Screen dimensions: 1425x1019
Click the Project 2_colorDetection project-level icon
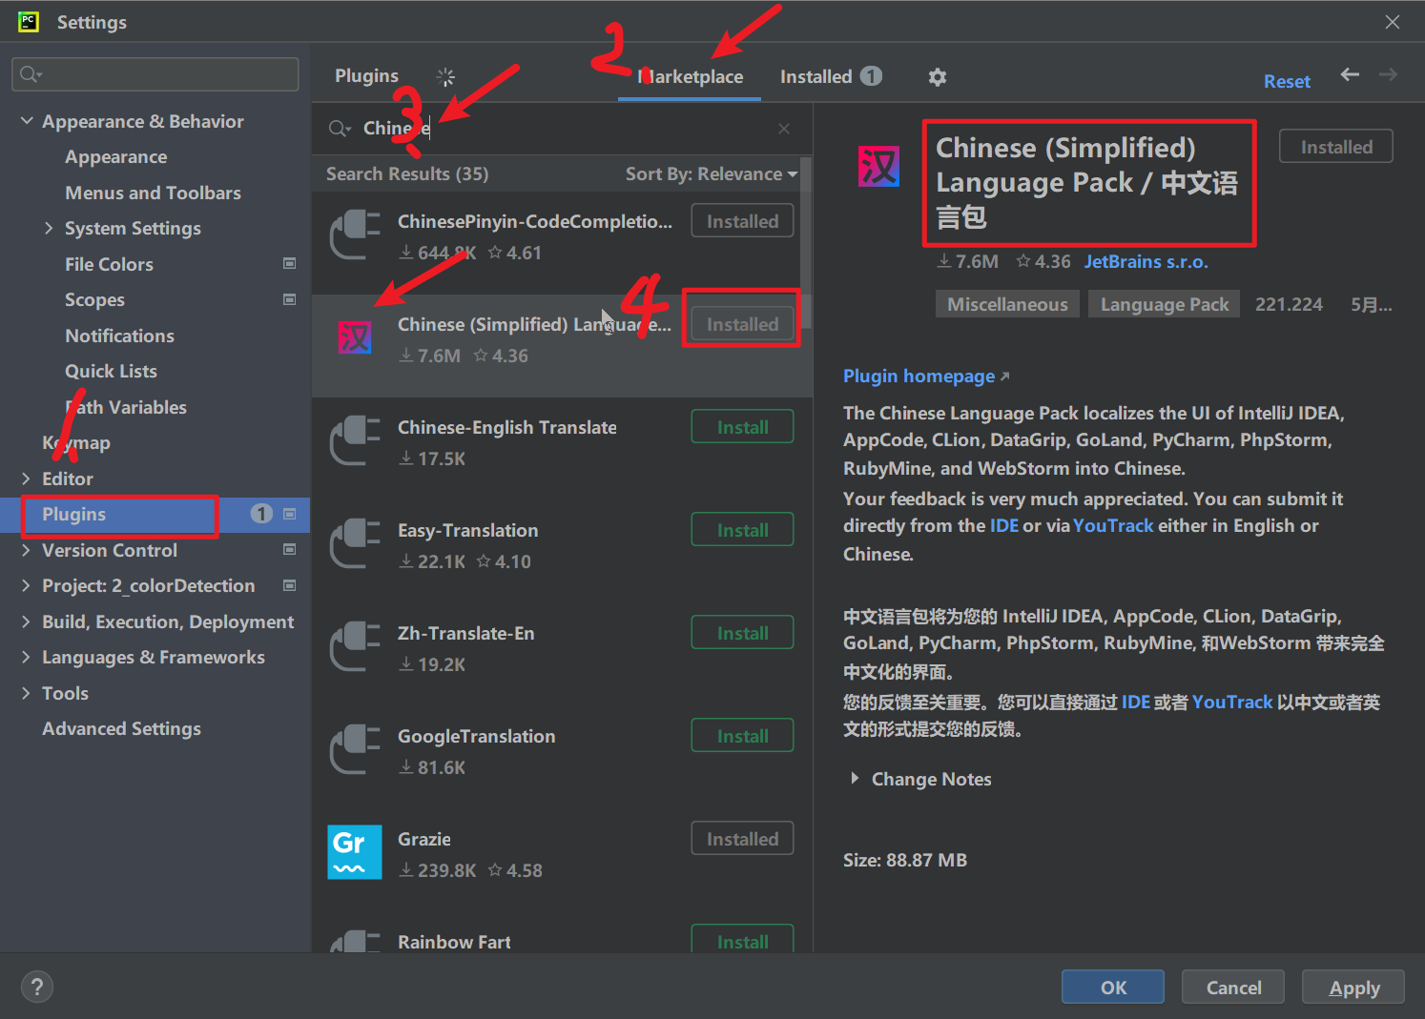290,585
